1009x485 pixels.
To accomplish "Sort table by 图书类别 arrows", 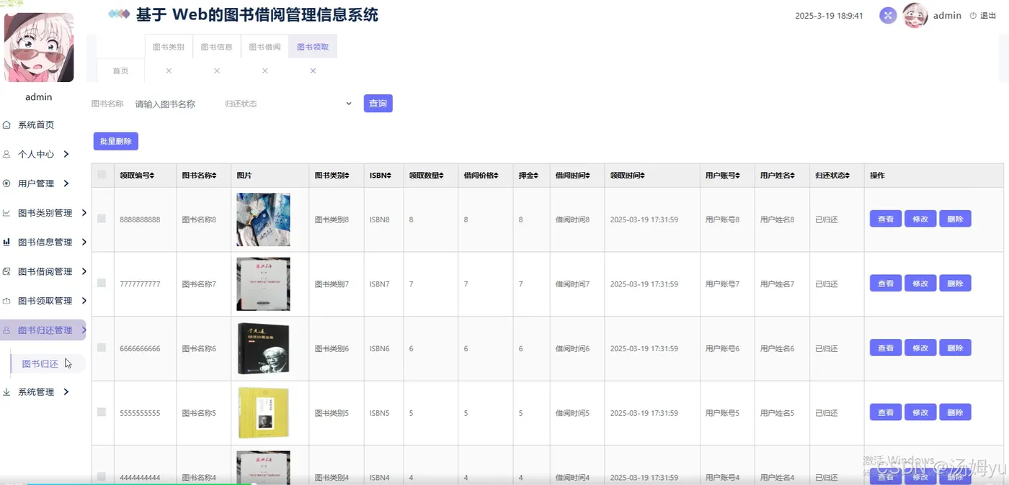I will point(347,176).
